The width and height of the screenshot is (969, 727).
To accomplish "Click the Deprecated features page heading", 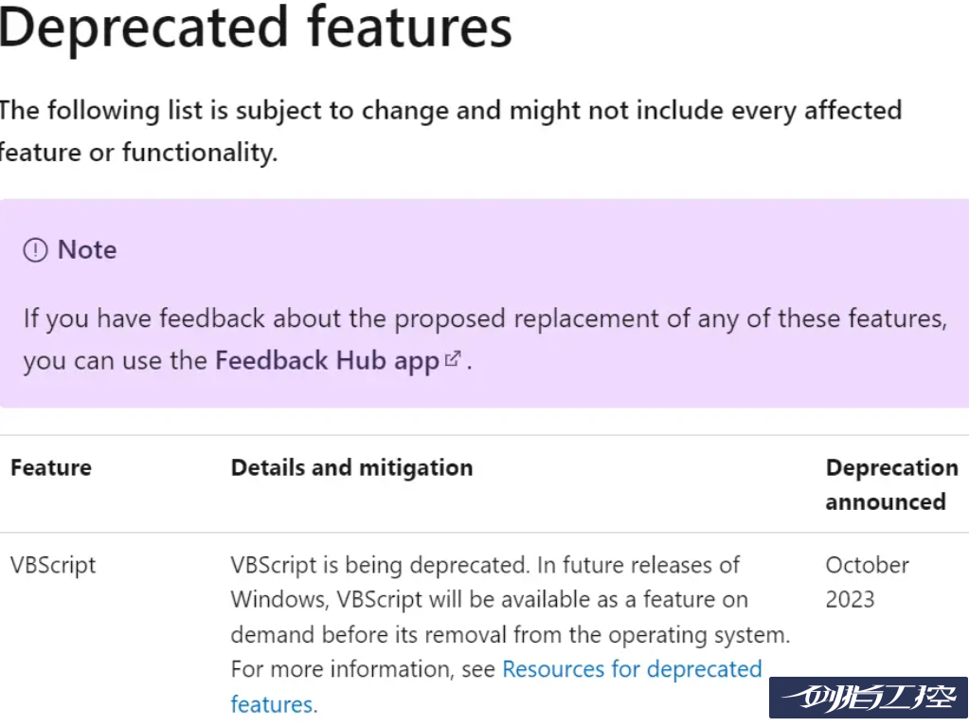I will tap(256, 28).
